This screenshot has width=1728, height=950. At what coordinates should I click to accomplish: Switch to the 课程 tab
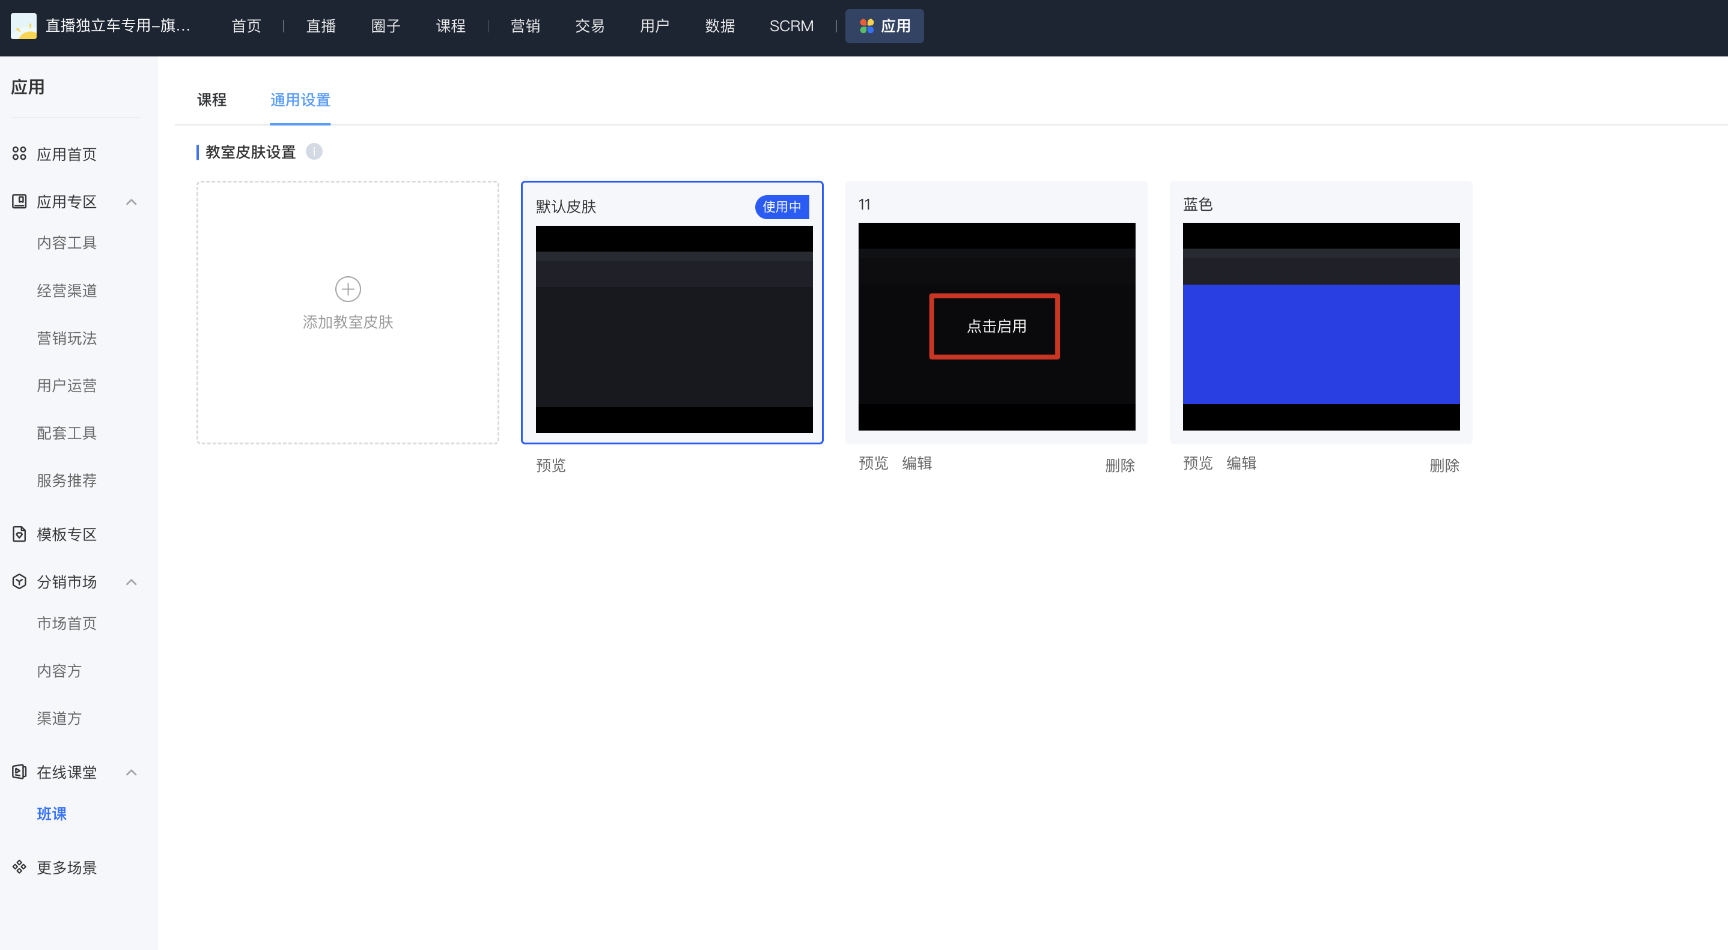[x=212, y=100]
